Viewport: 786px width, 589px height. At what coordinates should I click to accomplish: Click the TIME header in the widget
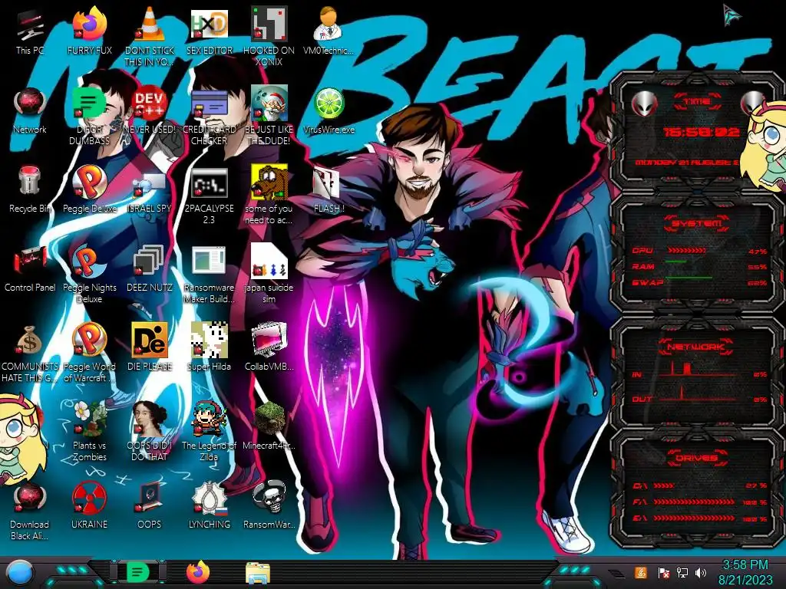[x=696, y=101]
